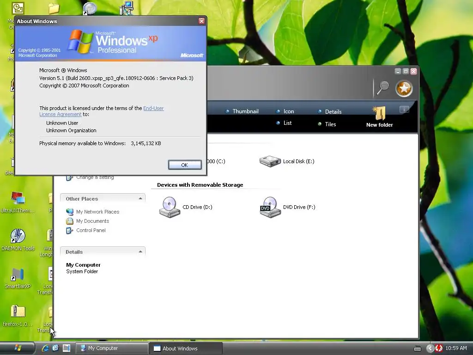This screenshot has height=355, width=473.
Task: Minimize the My Computer window
Action: coord(398,71)
